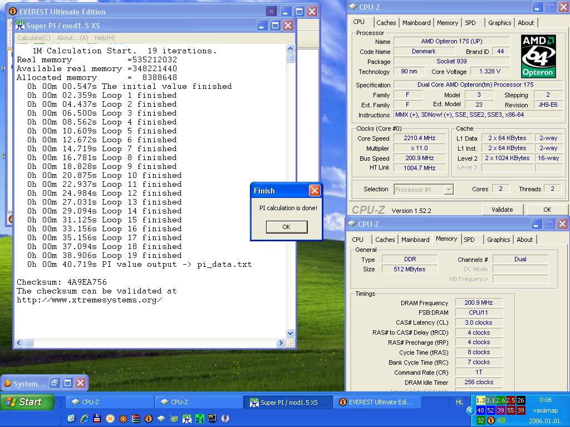Image resolution: width=570 pixels, height=427 pixels.
Task: Click the yellow 1.3 voltage tray icon
Action: point(480,400)
